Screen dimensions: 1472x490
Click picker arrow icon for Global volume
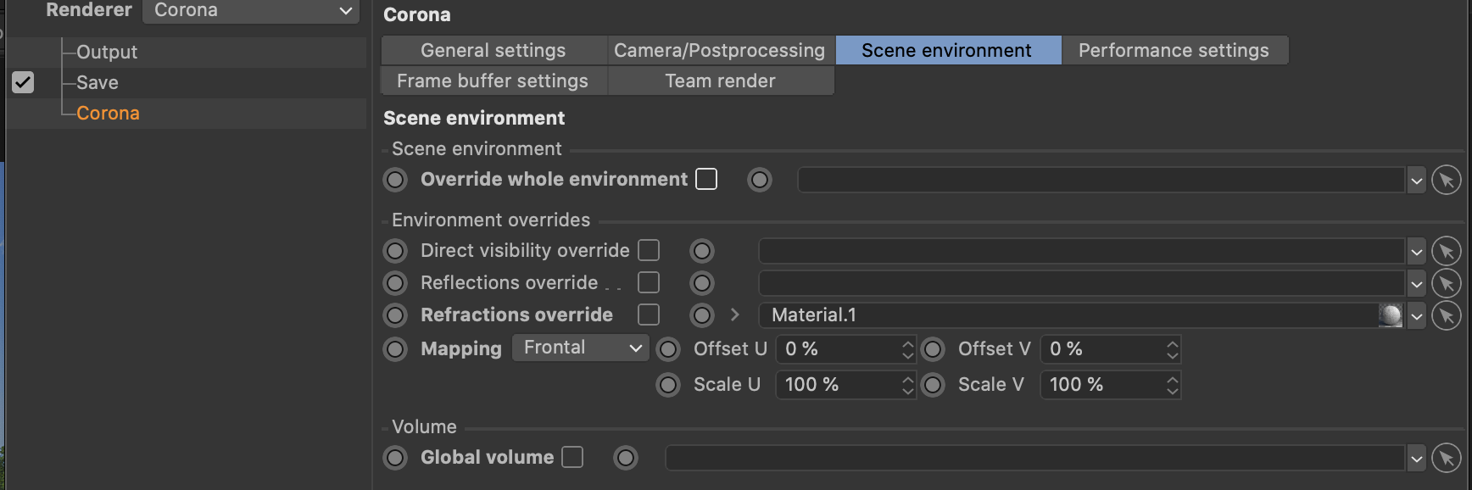coord(1446,458)
